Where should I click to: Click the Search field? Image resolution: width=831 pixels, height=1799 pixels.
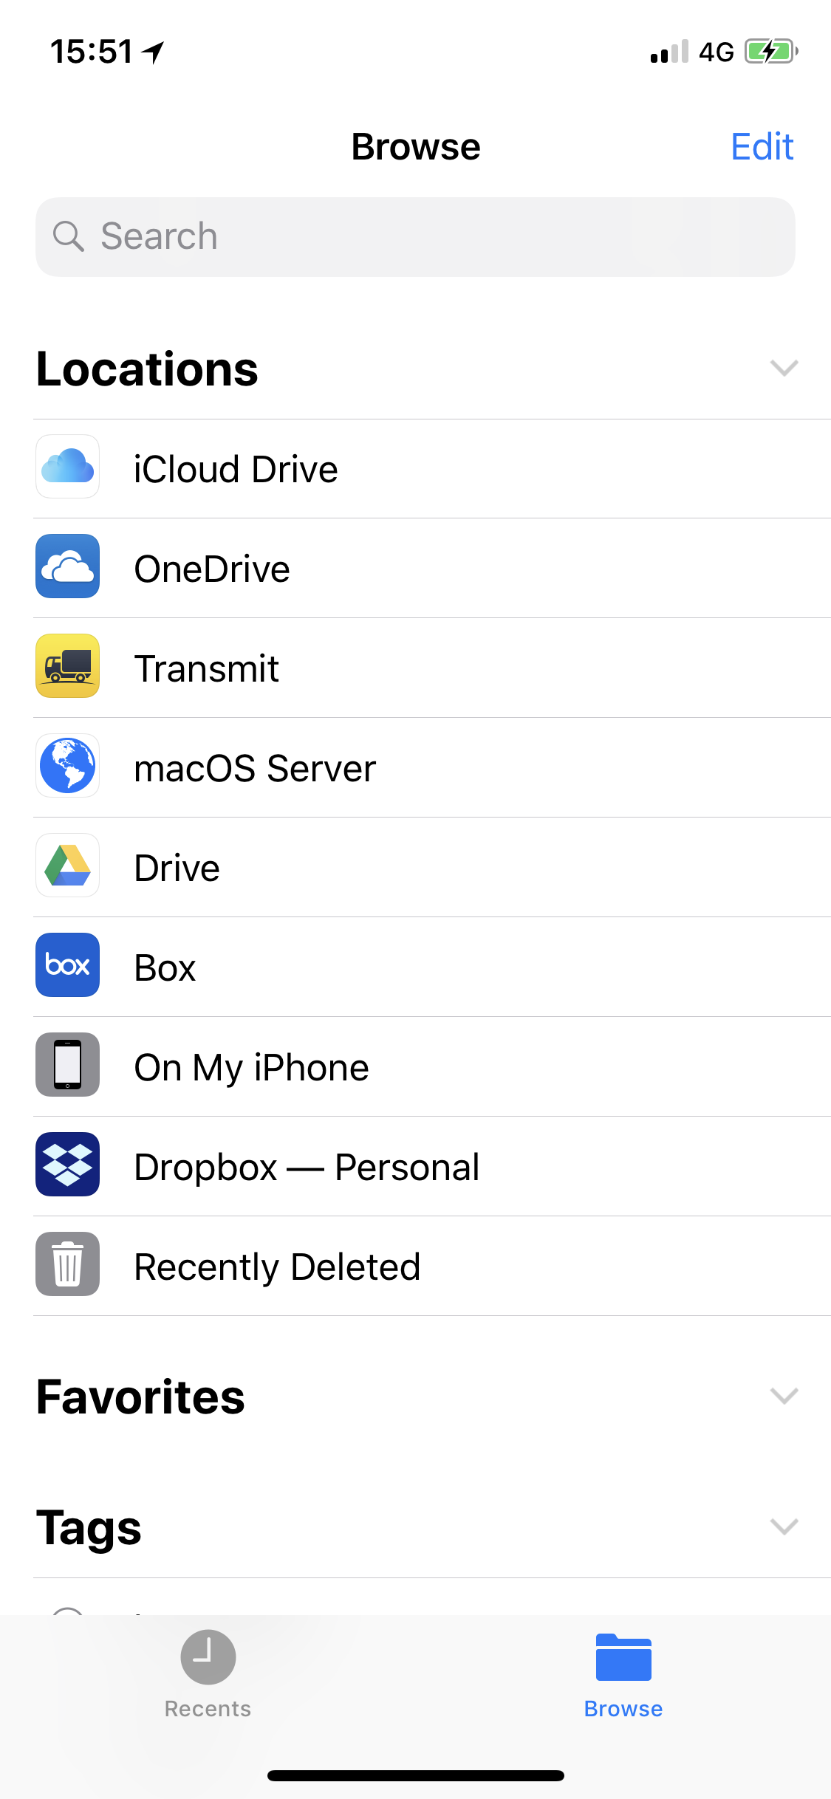(415, 237)
